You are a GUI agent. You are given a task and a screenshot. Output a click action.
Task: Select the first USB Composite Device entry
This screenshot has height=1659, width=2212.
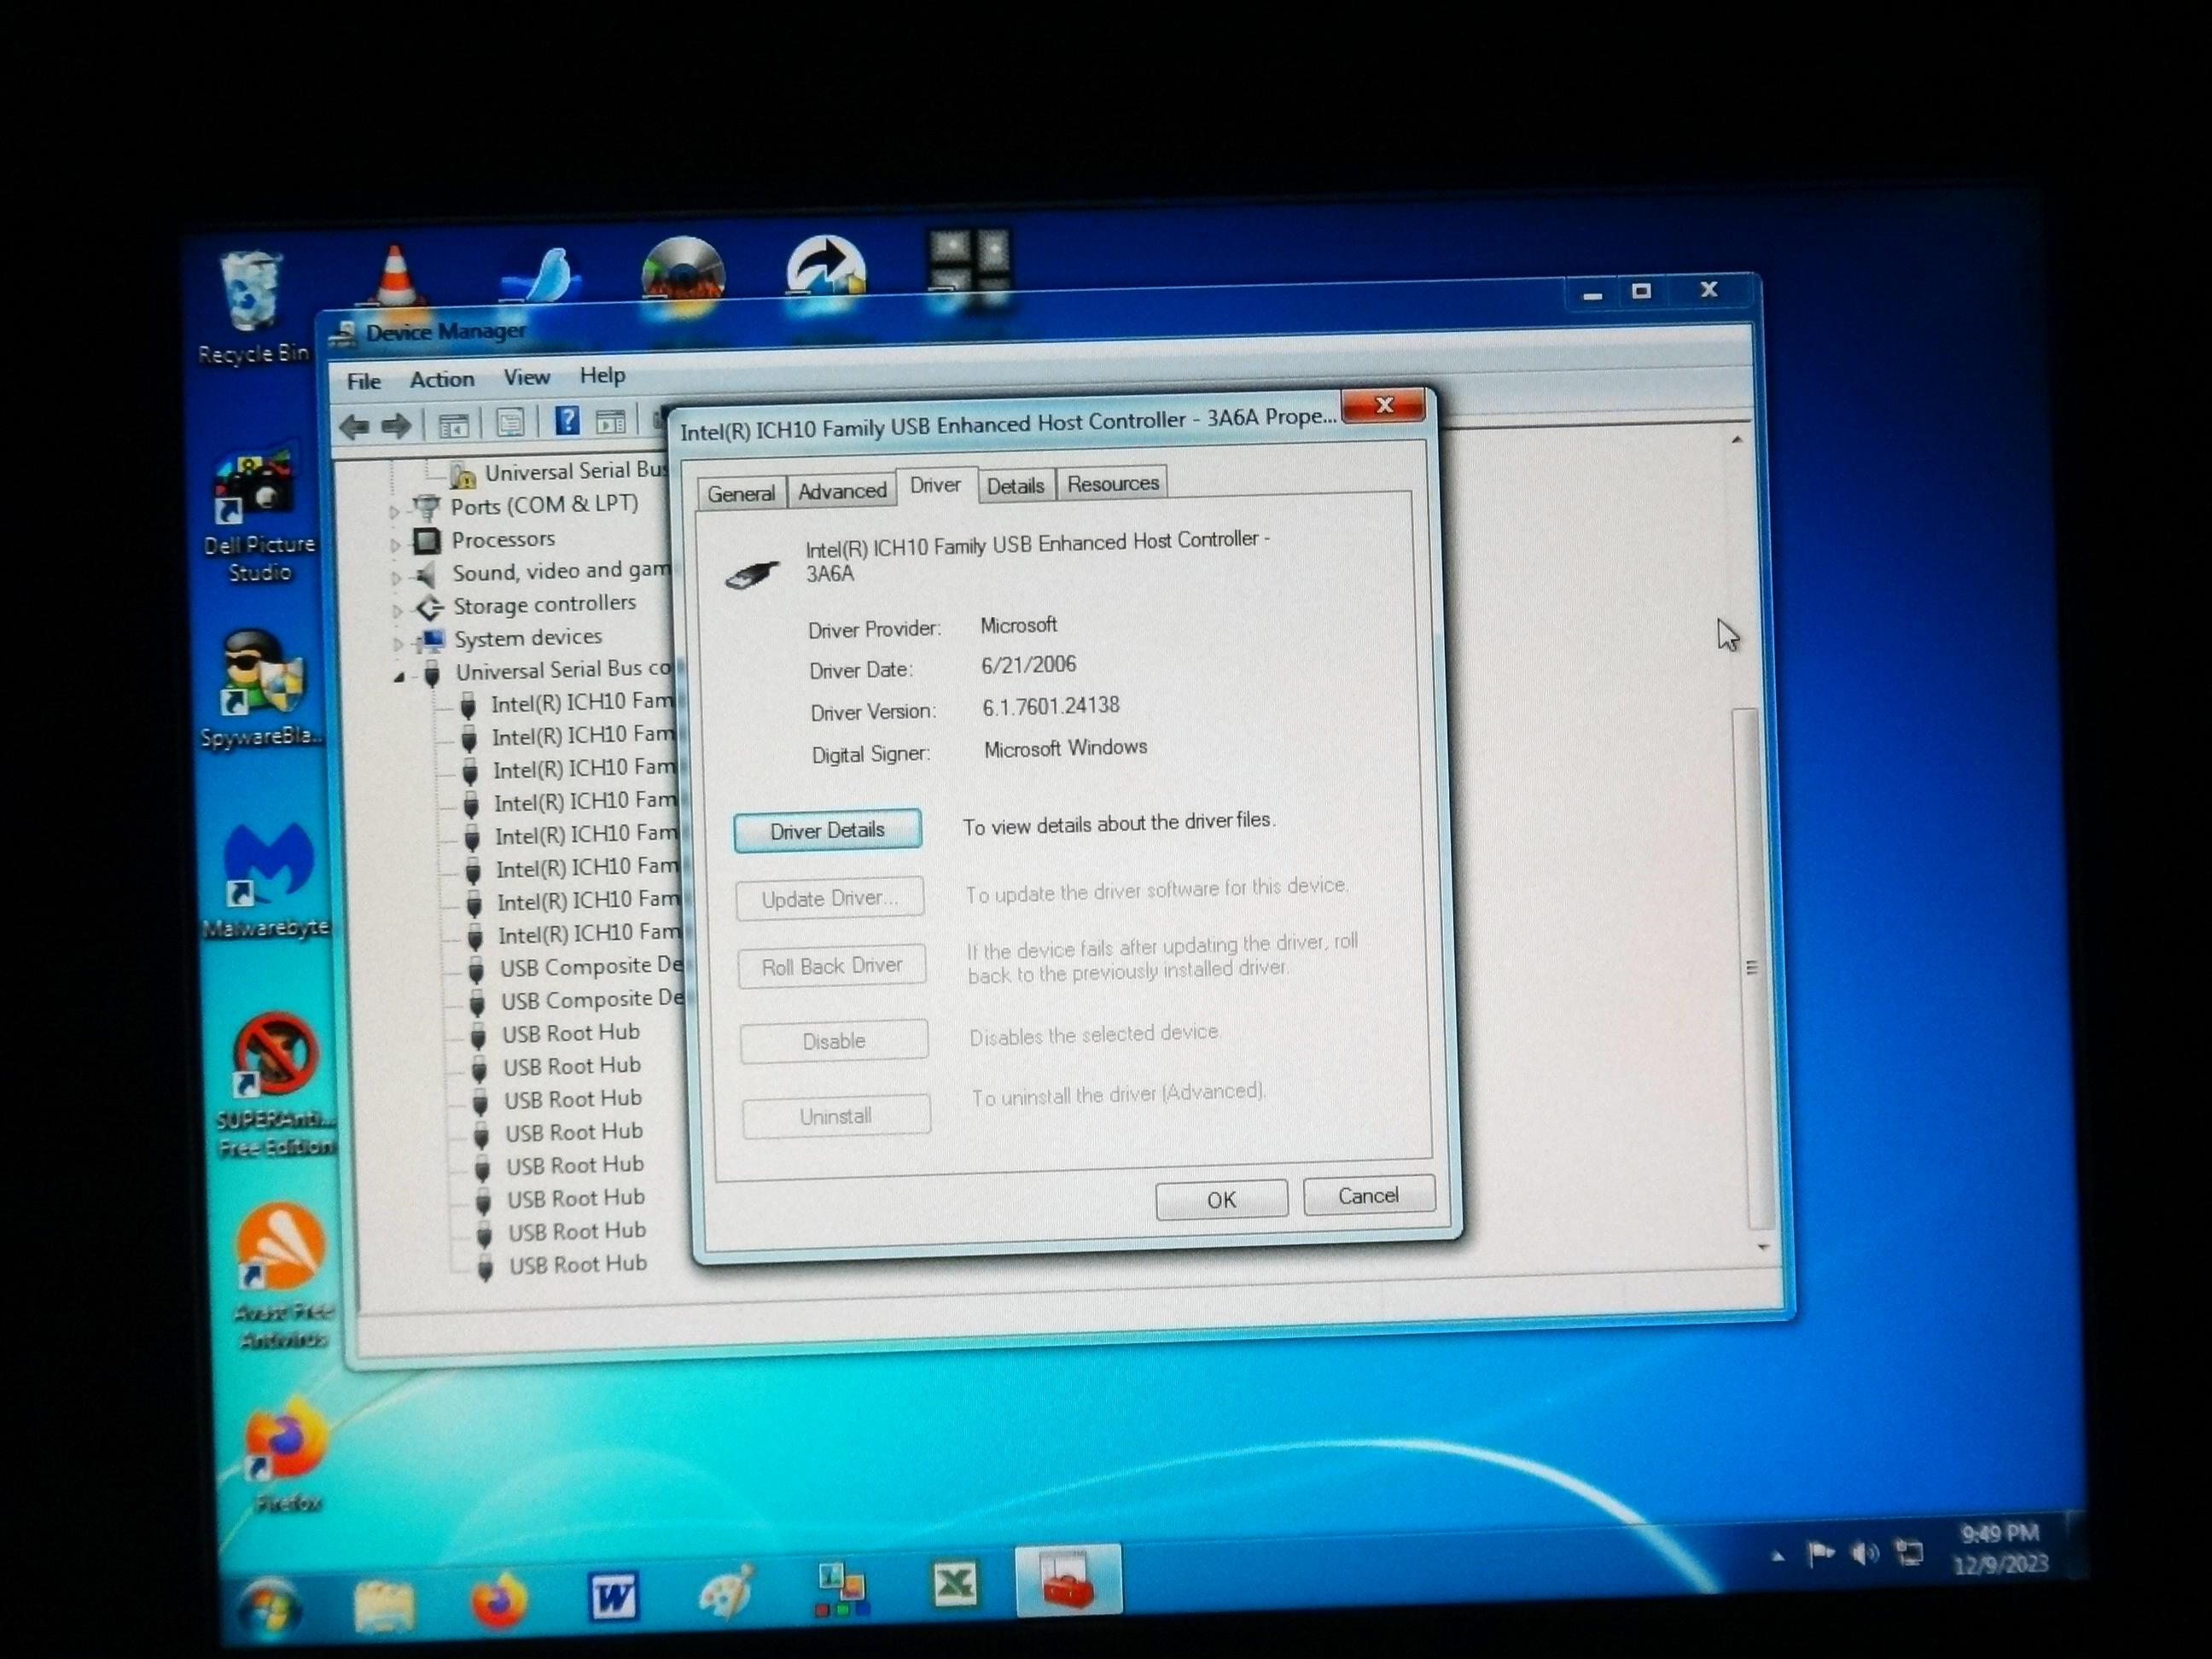(x=592, y=967)
